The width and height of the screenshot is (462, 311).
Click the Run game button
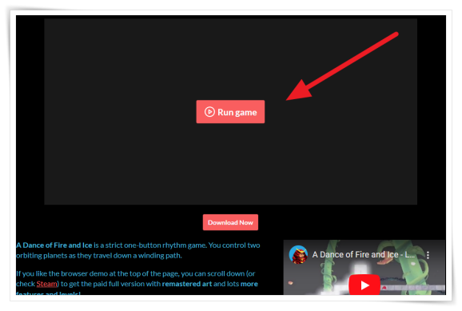[230, 112]
